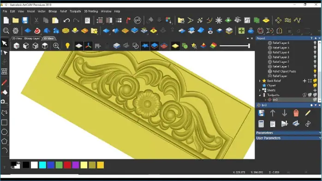The image size is (322, 181).
Task: Toggle visibility bulb for Relief Layer 1
Action: tap(315, 66)
